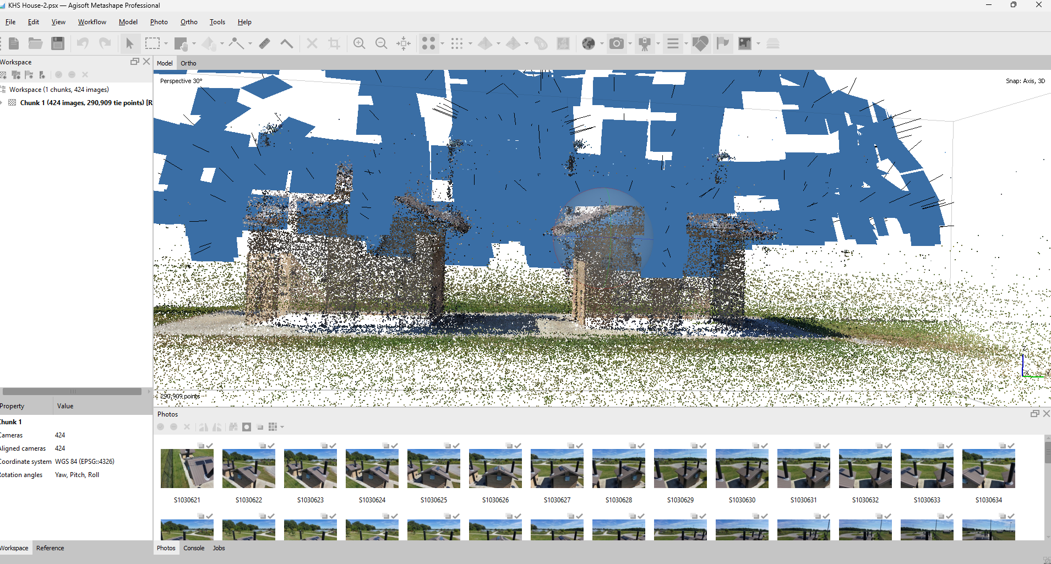The height and width of the screenshot is (564, 1051).
Task: Zoom in on the model view
Action: pyautogui.click(x=360, y=43)
